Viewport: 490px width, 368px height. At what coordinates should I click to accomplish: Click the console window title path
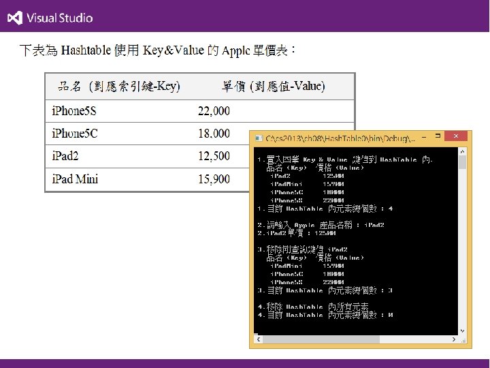tap(340, 138)
